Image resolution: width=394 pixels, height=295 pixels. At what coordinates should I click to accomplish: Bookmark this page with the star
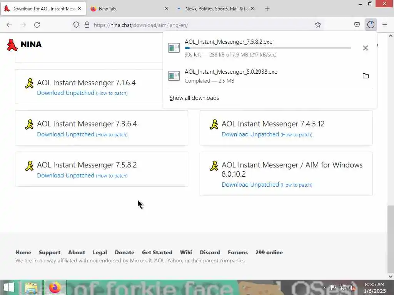(317, 25)
